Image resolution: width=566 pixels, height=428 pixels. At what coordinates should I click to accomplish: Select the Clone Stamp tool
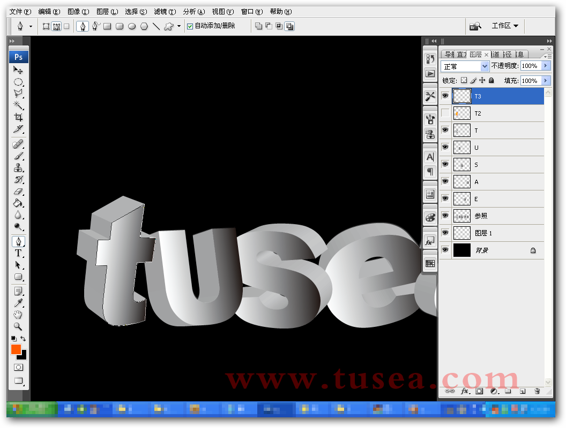18,168
